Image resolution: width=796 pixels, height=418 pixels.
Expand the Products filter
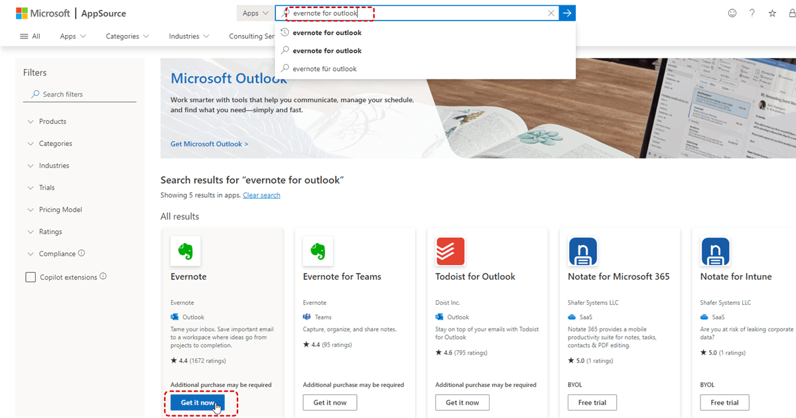47,121
